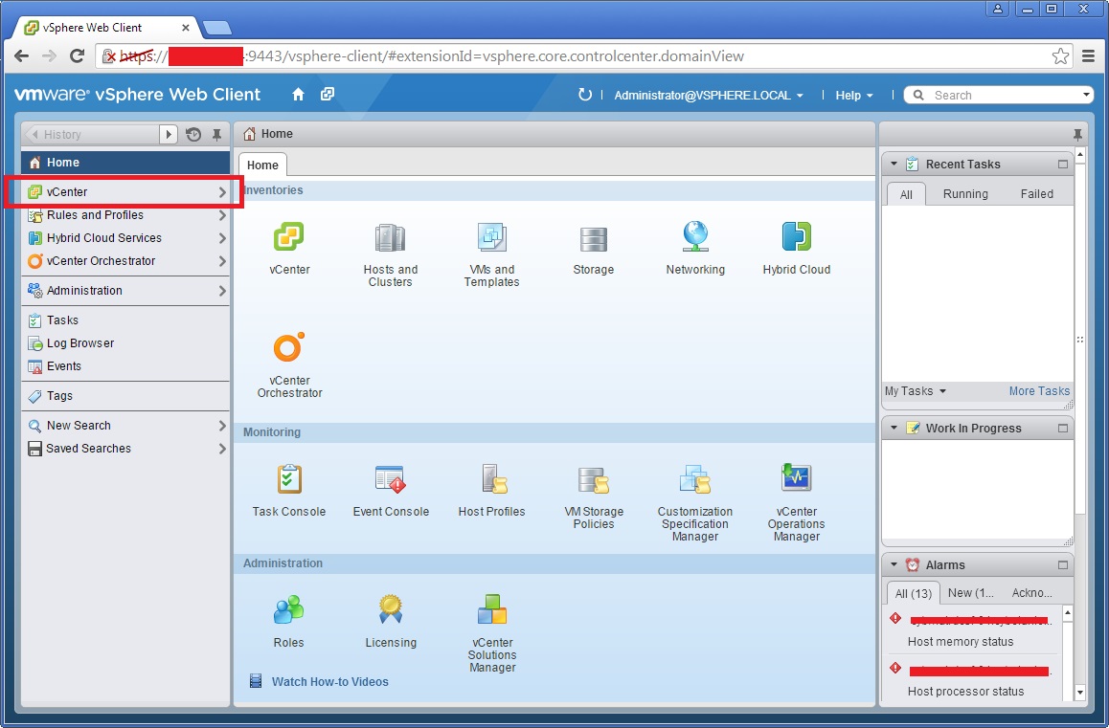This screenshot has height=728, width=1109.
Task: Switch to the New alarms tab
Action: tap(971, 593)
